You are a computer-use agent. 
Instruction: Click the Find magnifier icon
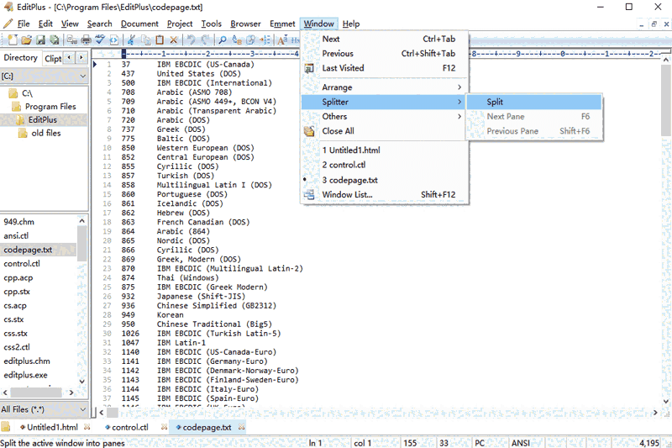223,40
